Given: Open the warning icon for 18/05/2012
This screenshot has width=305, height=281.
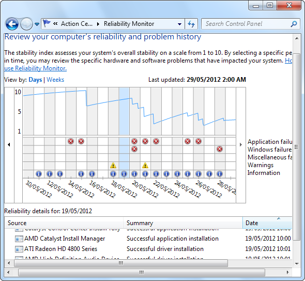Looking at the screenshot, I should tap(113, 166).
